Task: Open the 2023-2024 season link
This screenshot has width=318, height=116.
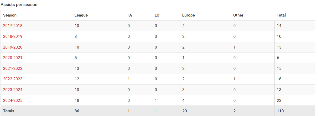Action: tap(13, 90)
